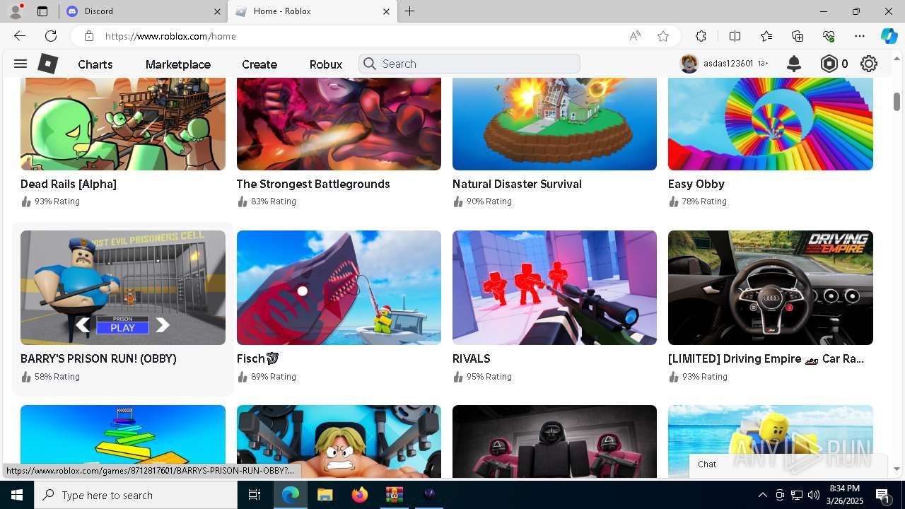Open Dead Rails [Alpha] game thumbnail
The image size is (905, 509).
click(x=123, y=124)
